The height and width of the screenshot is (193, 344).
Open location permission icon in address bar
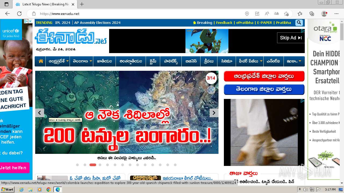(247, 14)
